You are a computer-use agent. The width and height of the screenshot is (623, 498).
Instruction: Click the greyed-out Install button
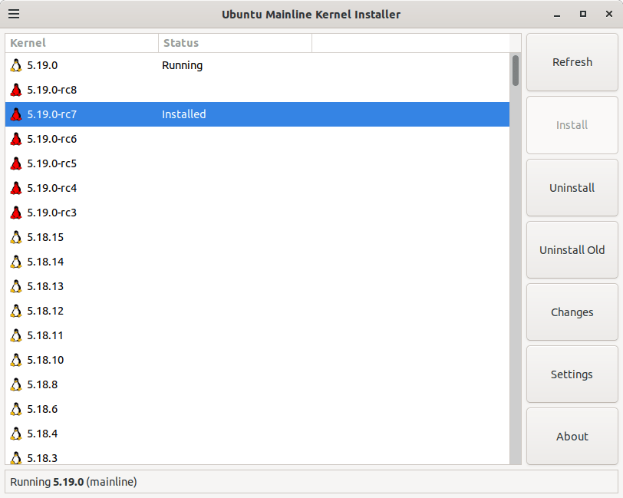[572, 125]
